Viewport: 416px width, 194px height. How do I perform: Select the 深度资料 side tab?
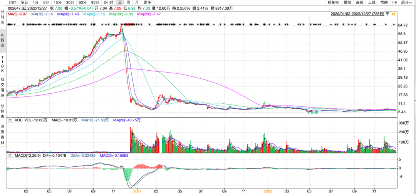tap(3, 134)
